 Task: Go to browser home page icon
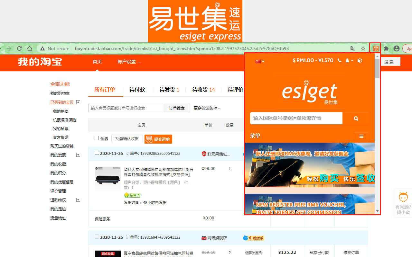click(29, 49)
